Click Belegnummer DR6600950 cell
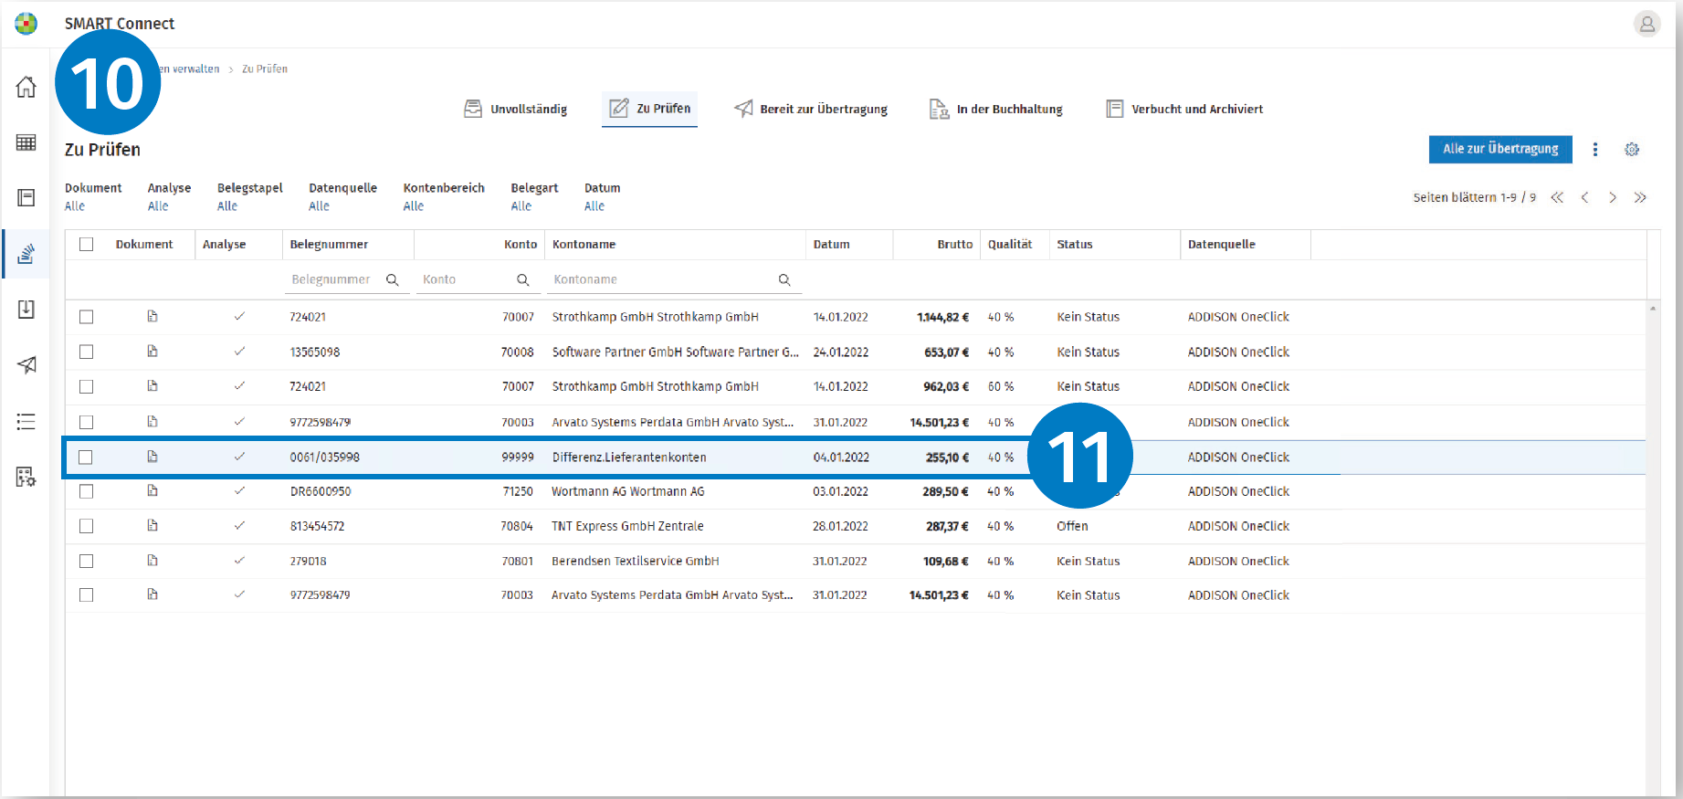 click(x=321, y=491)
